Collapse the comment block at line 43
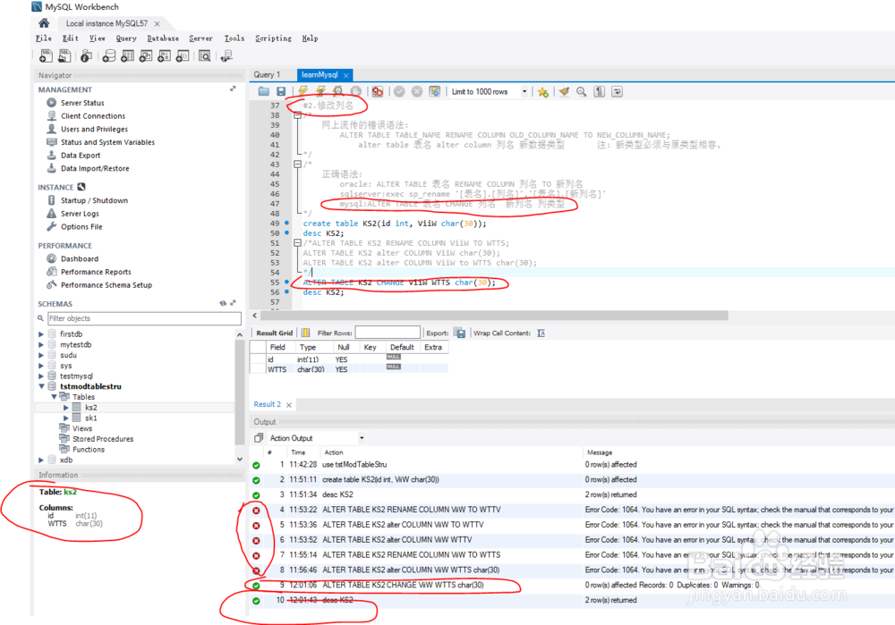This screenshot has width=895, height=625. click(297, 165)
